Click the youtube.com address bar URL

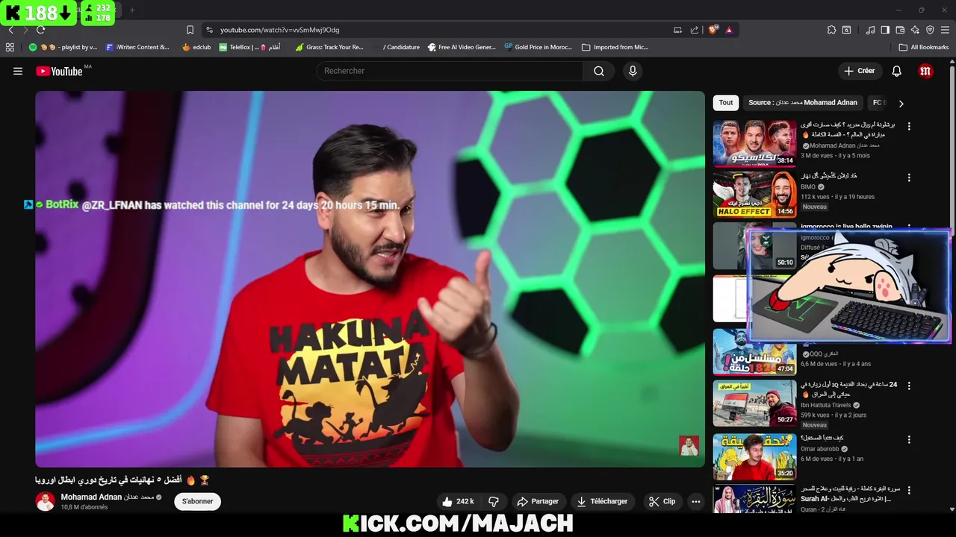click(279, 30)
